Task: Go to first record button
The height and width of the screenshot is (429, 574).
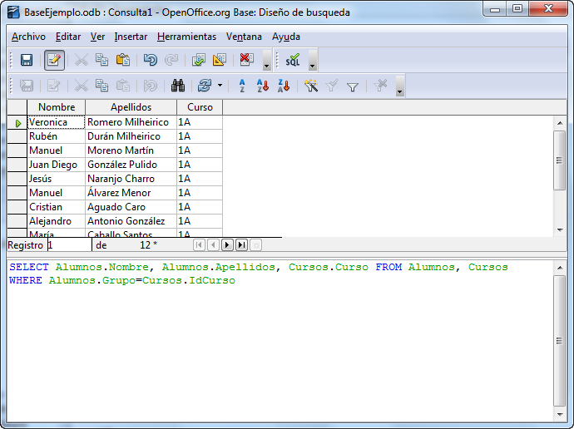Action: point(199,244)
